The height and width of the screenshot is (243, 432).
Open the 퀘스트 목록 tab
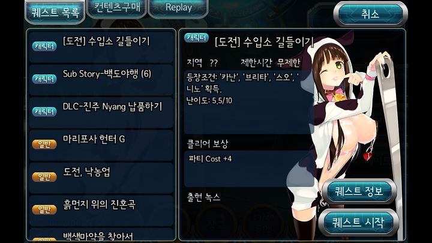55,12
